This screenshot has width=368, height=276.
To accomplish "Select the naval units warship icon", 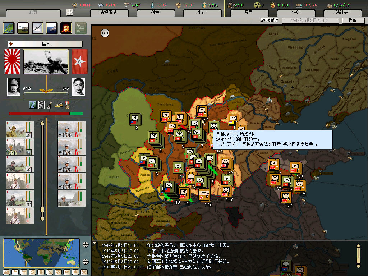I will pyautogui.click(x=52, y=28).
